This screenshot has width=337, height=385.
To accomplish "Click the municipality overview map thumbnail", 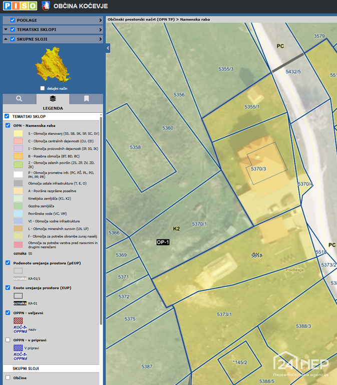I will coord(52,65).
